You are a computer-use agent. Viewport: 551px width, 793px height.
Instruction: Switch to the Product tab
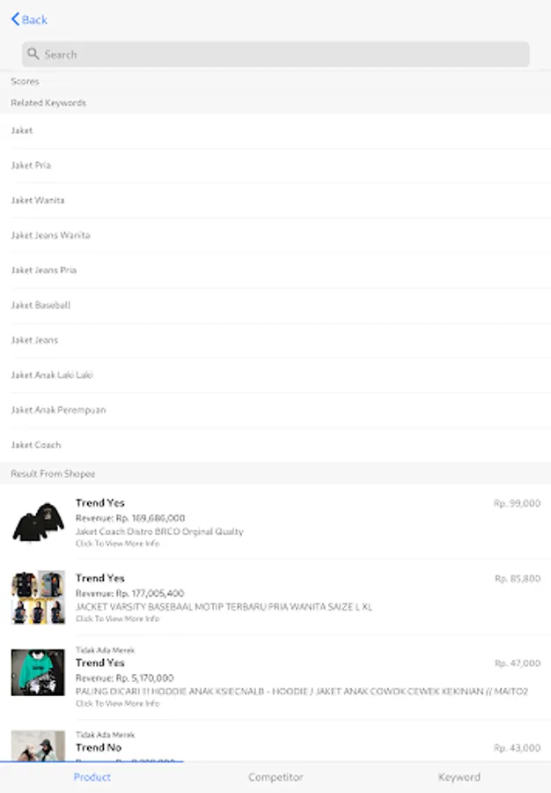tap(92, 777)
